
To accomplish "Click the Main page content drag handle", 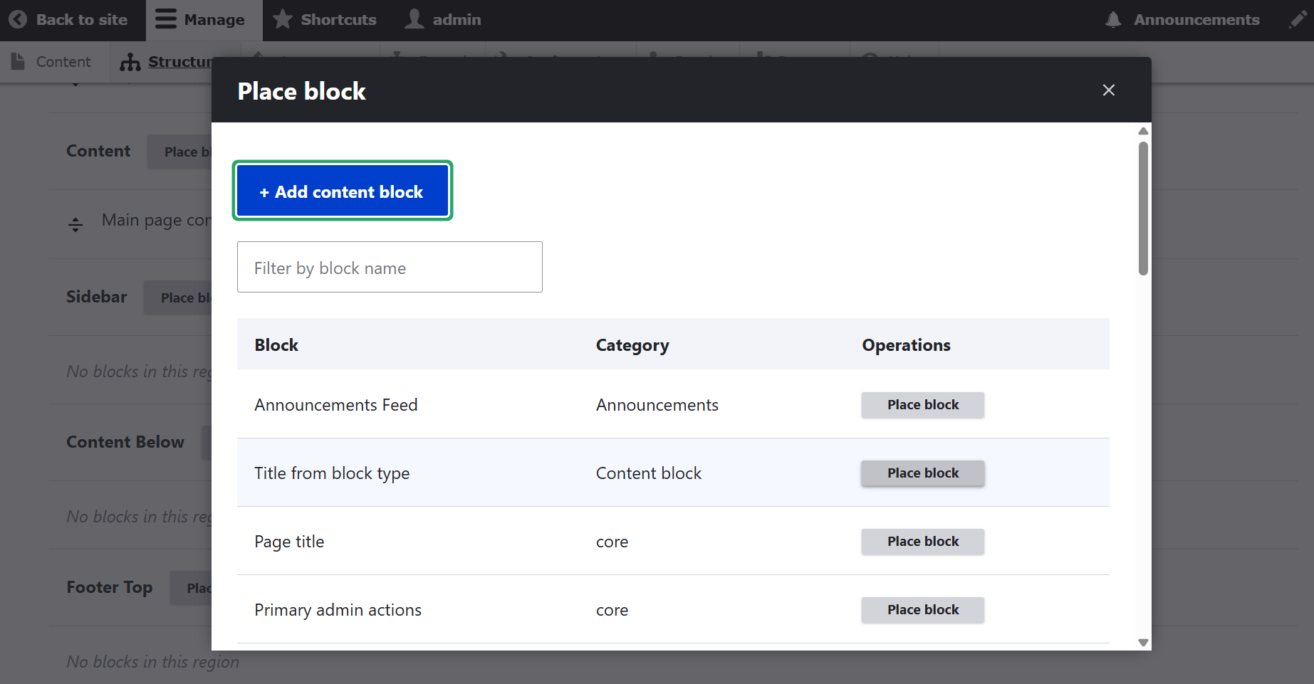I will click(x=75, y=224).
